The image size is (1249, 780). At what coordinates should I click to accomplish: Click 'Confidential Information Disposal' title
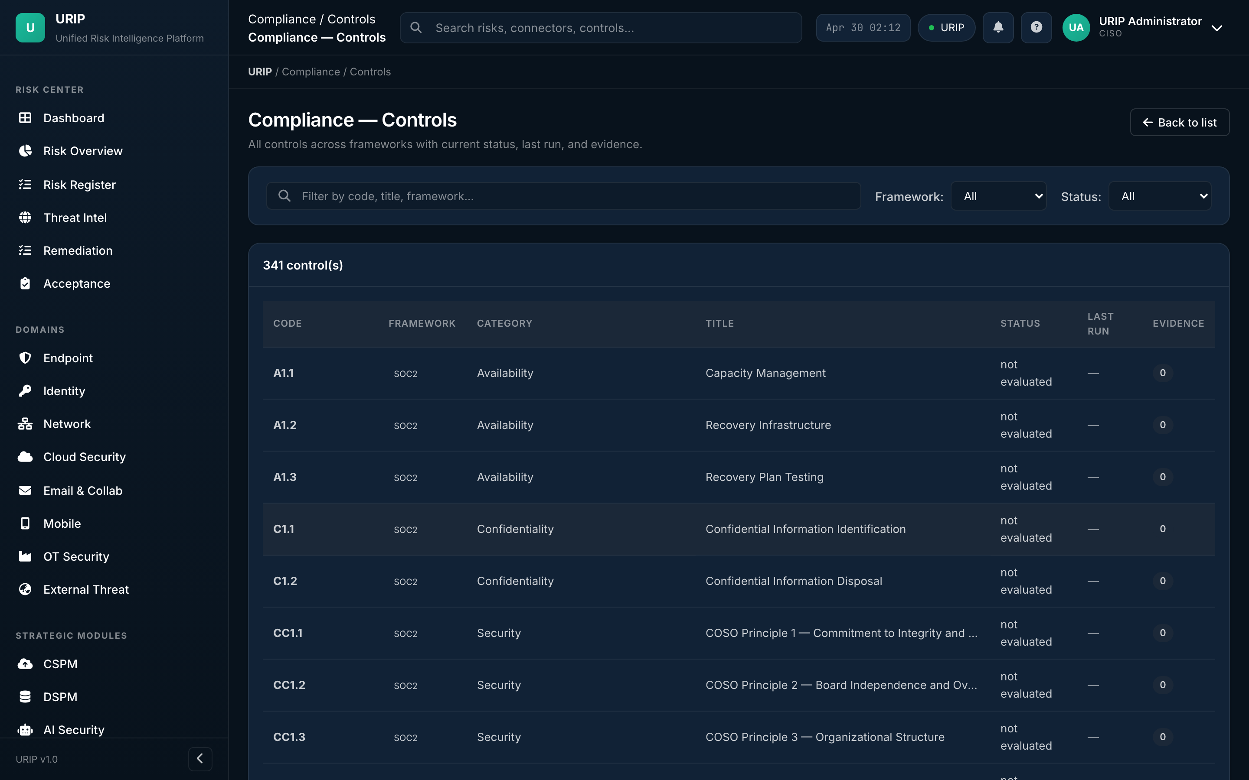point(794,581)
